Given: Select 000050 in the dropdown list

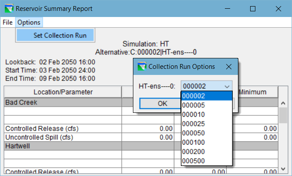Looking at the screenshot, I should [206, 133].
